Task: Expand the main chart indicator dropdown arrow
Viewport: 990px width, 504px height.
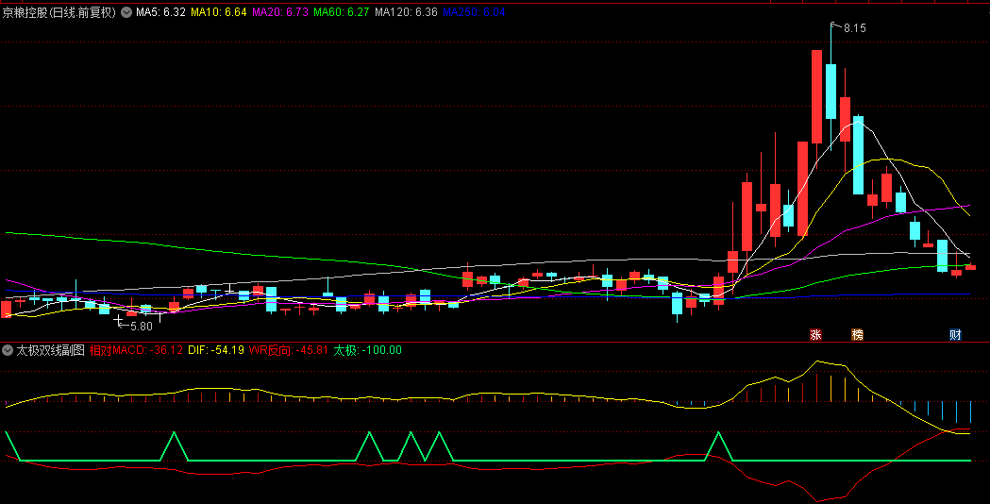Action: [x=126, y=12]
